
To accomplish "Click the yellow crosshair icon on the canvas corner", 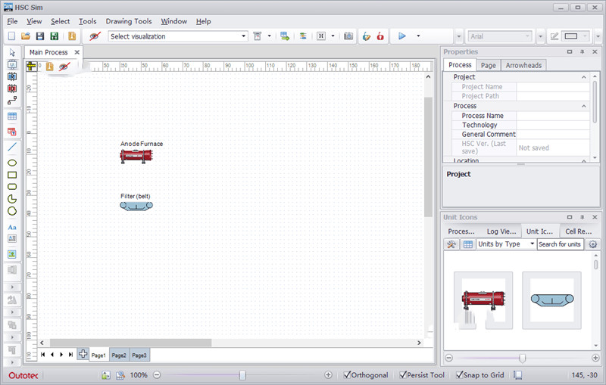I will (x=31, y=67).
